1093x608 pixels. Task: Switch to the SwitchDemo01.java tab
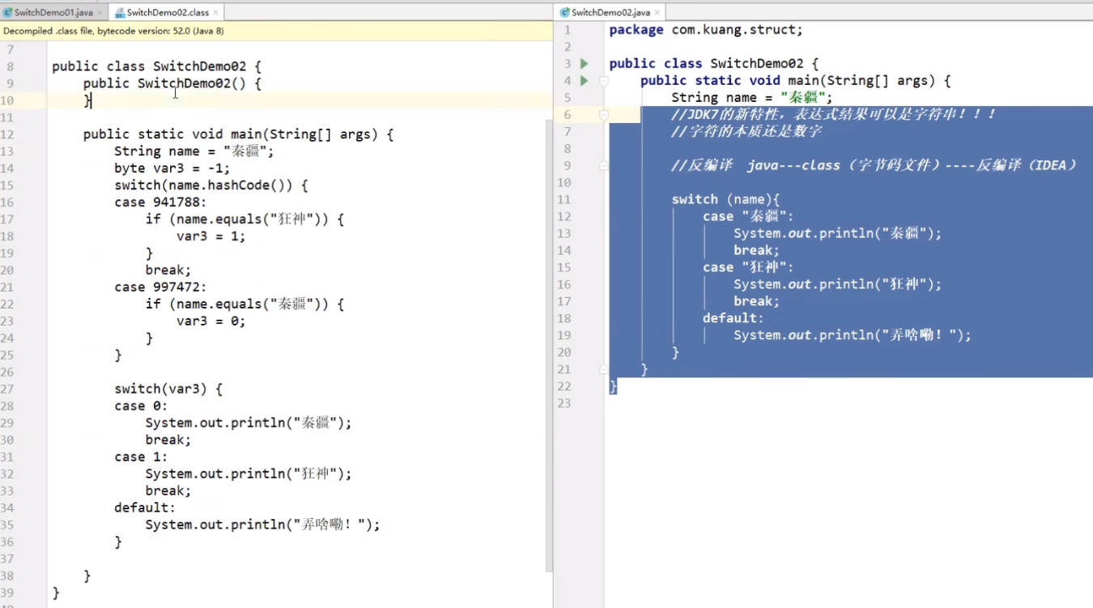click(x=53, y=12)
